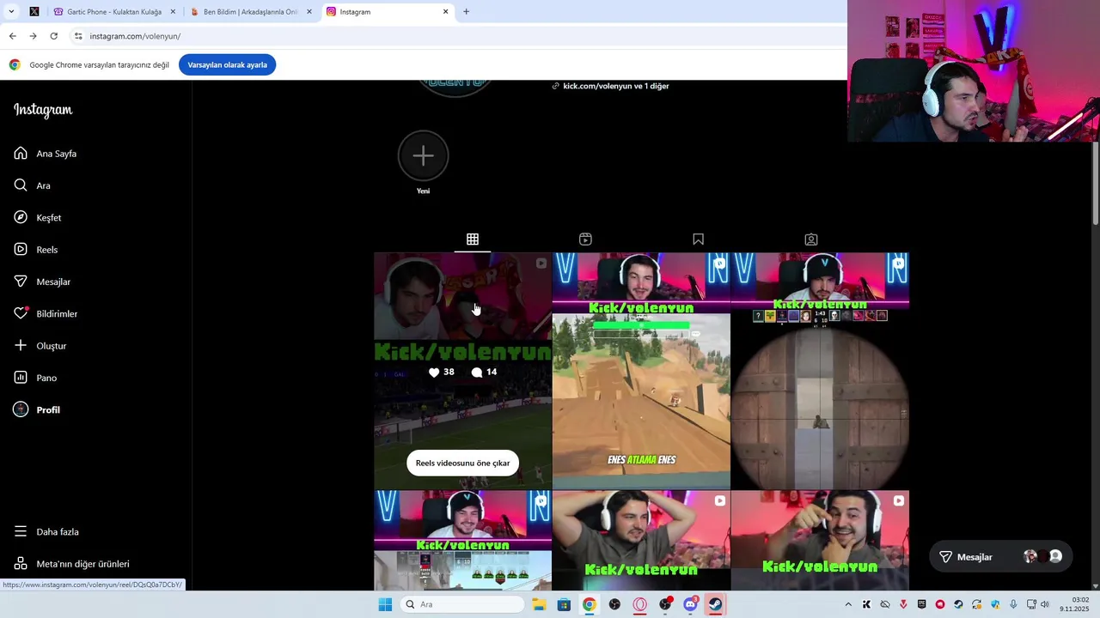Viewport: 1100px width, 618px height.
Task: Close the Instagram browser tab
Action: [x=445, y=12]
